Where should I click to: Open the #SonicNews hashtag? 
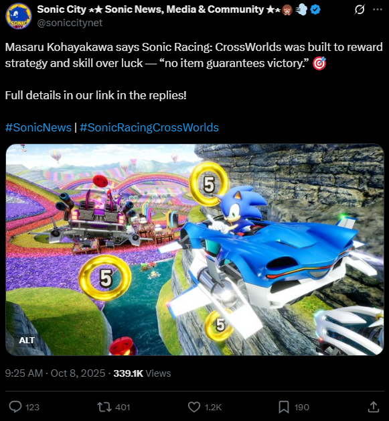point(38,127)
